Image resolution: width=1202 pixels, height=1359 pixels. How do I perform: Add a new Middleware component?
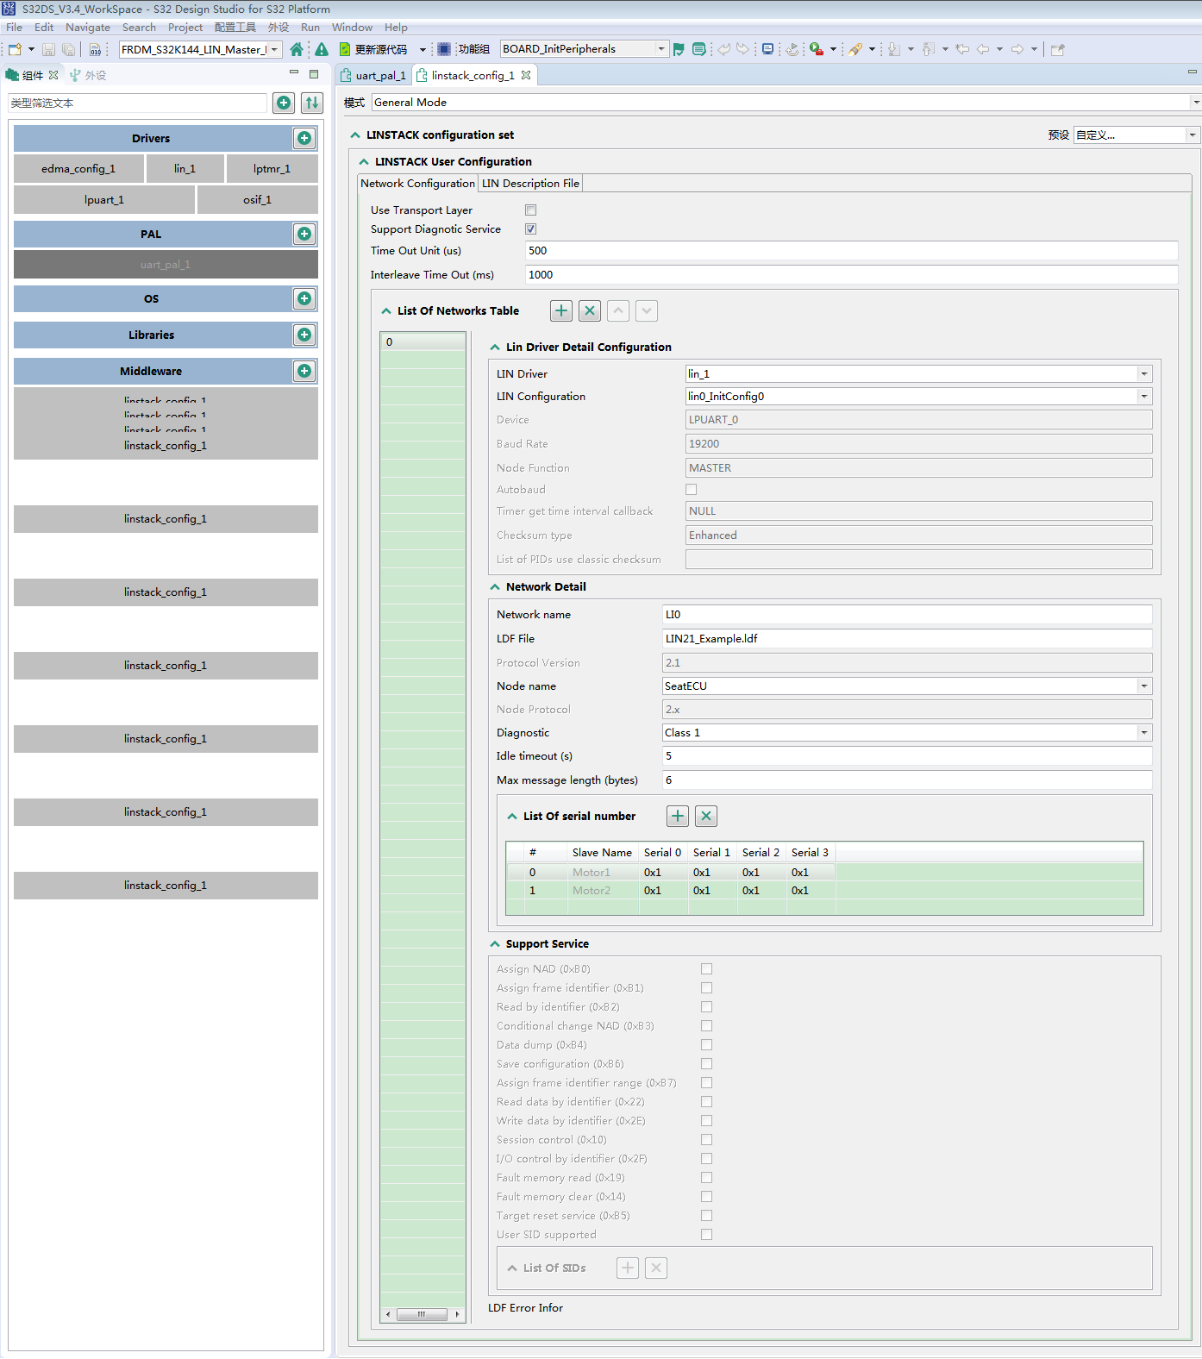[x=304, y=371]
